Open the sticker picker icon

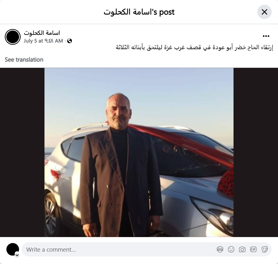(264, 249)
